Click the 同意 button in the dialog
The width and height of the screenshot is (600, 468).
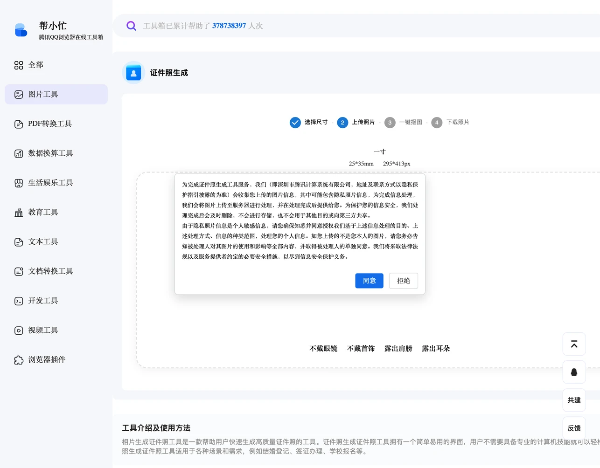(x=369, y=281)
